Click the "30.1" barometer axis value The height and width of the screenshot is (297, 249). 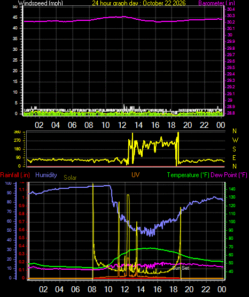[231, 28]
